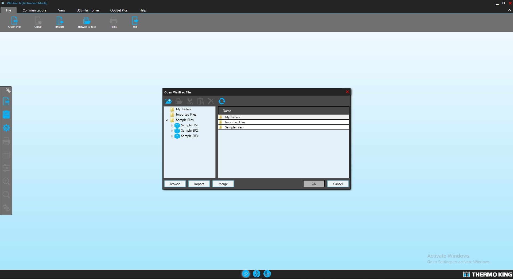Click the Close file ribbon icon

38,22
